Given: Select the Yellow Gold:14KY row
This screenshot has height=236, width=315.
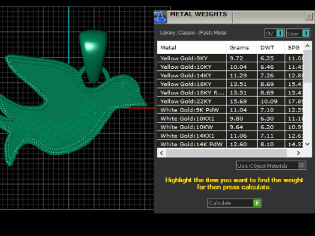Looking at the screenshot, I should click(230, 75).
